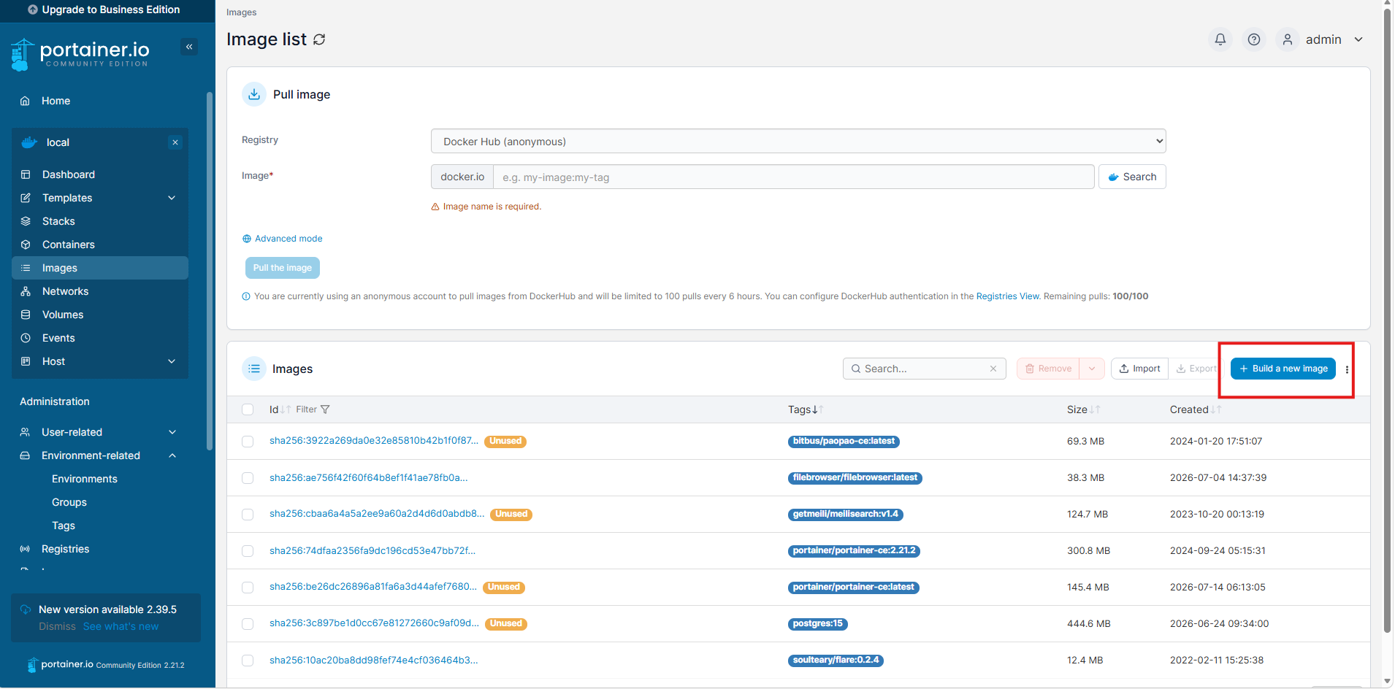Open the Volumes page
This screenshot has height=689, width=1395.
100,315
